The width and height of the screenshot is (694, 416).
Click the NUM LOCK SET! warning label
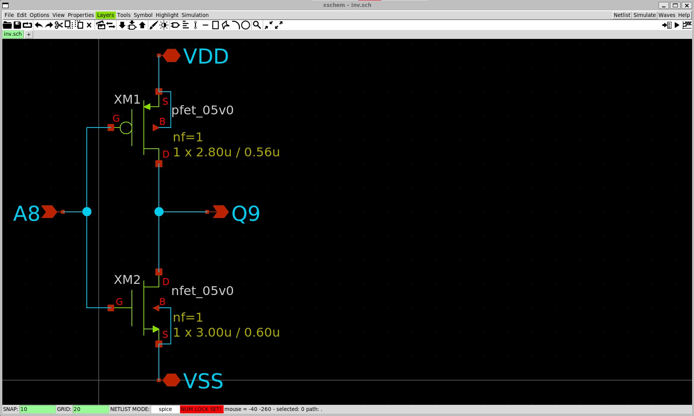coord(202,409)
